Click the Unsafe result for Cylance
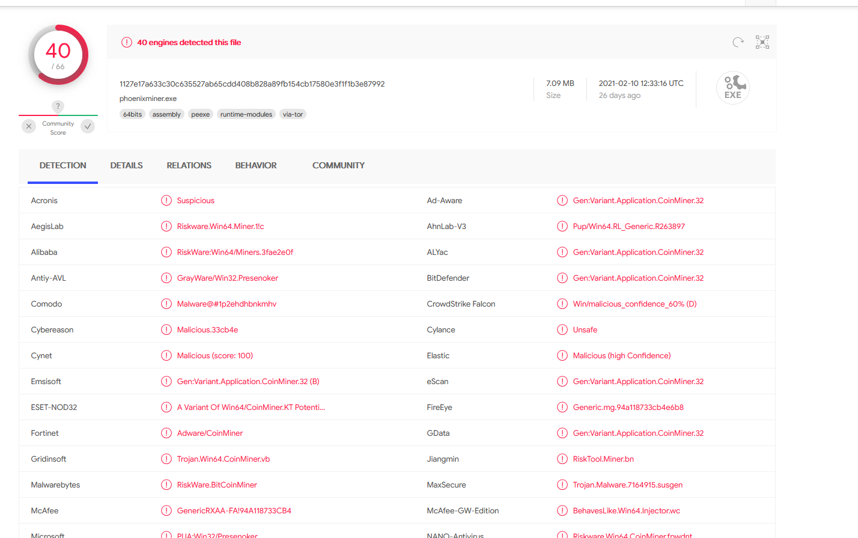 pyautogui.click(x=585, y=330)
